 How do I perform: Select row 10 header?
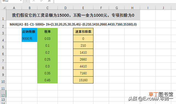3,80
